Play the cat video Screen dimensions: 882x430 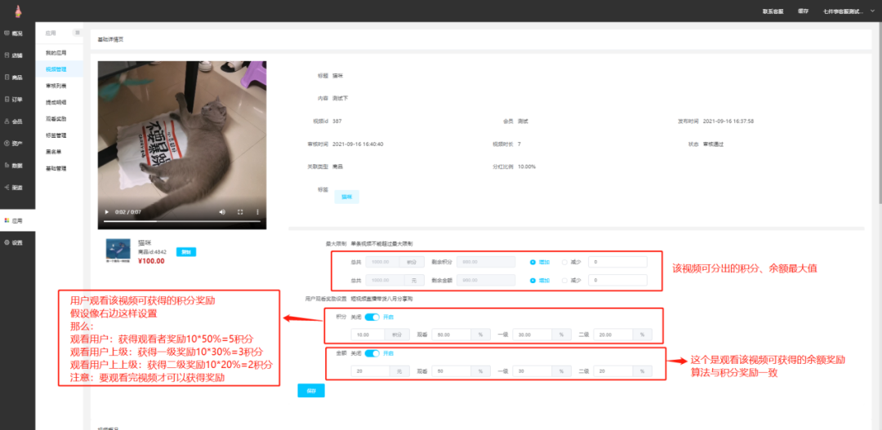coord(107,212)
